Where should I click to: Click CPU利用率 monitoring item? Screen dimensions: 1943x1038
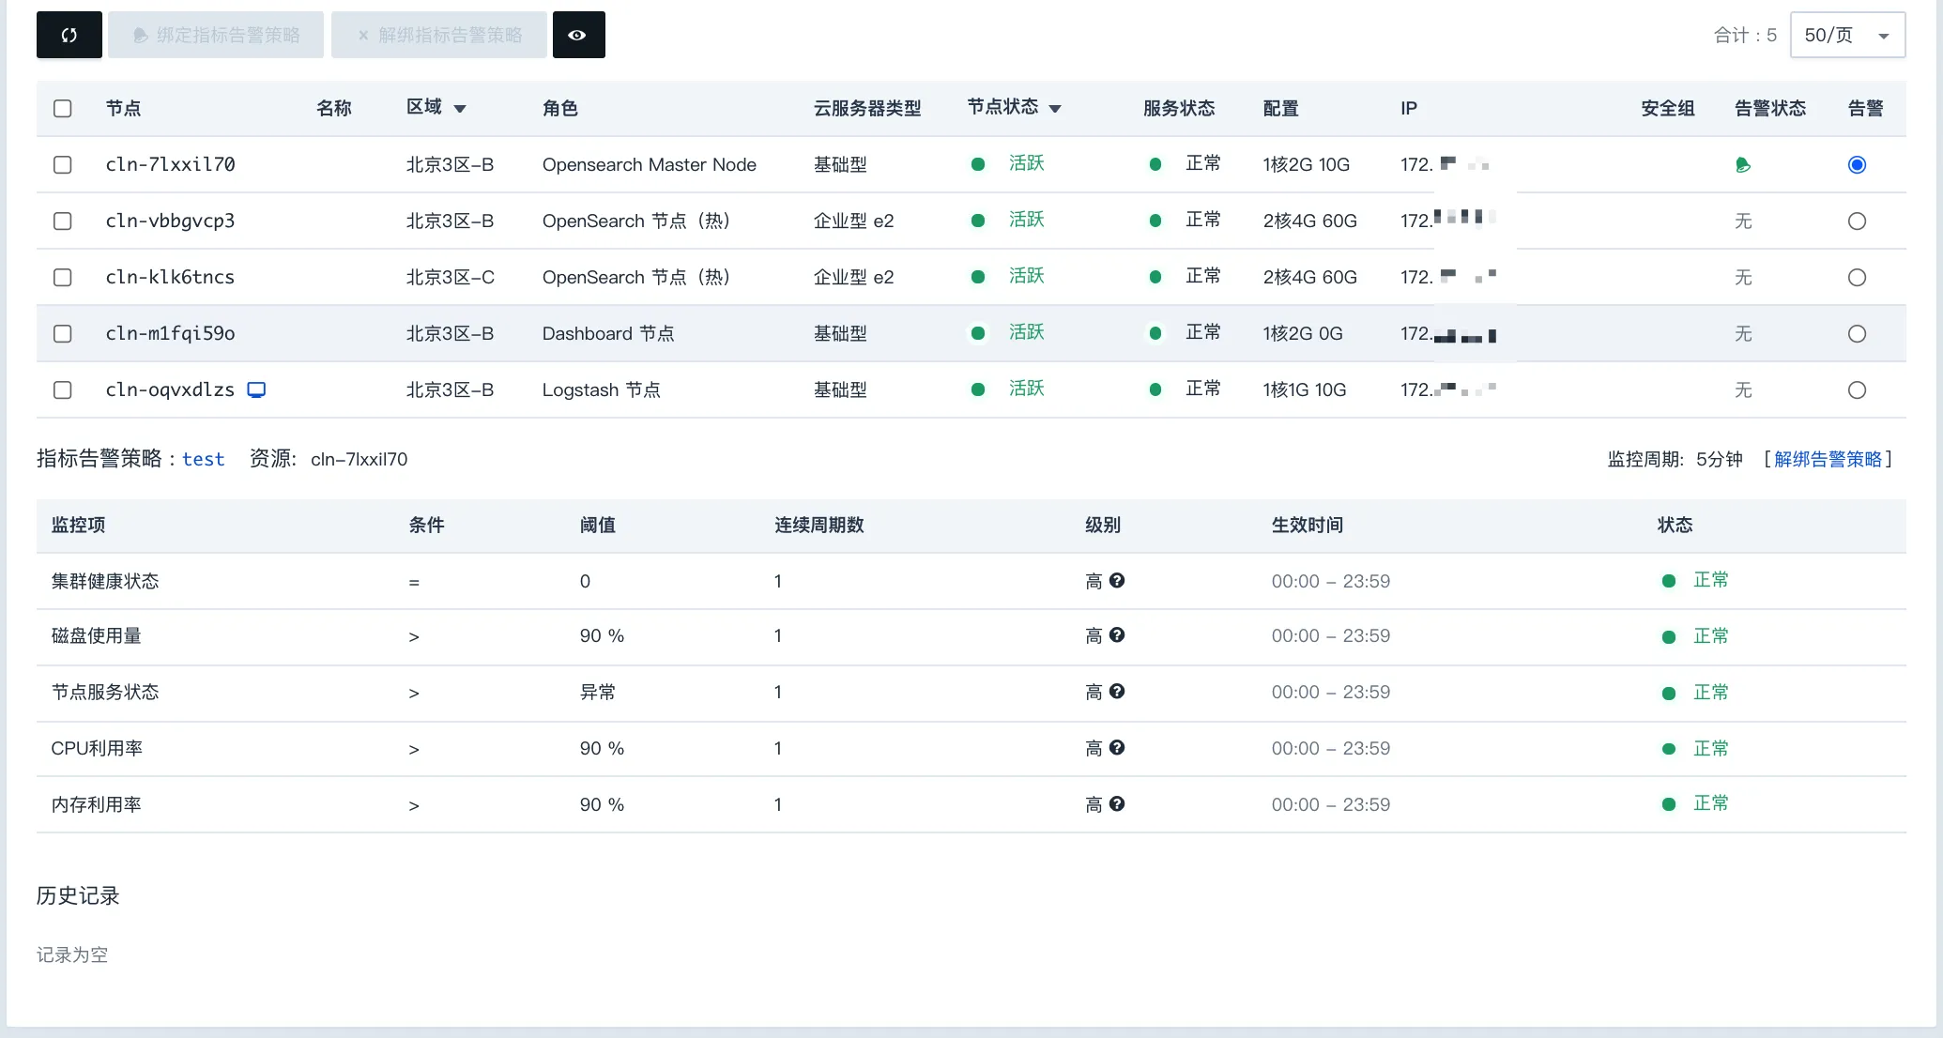[x=97, y=748]
